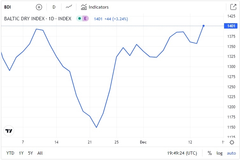This screenshot has width=240, height=160.
Task: Select the 1Y date range
Action: tap(21, 153)
